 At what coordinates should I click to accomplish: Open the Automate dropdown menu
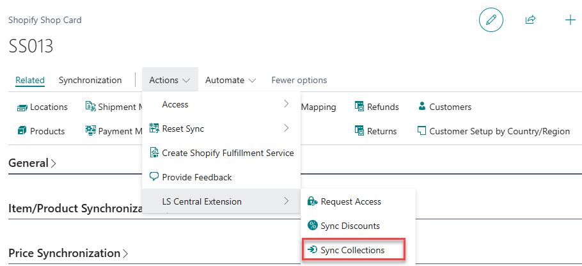pos(230,80)
